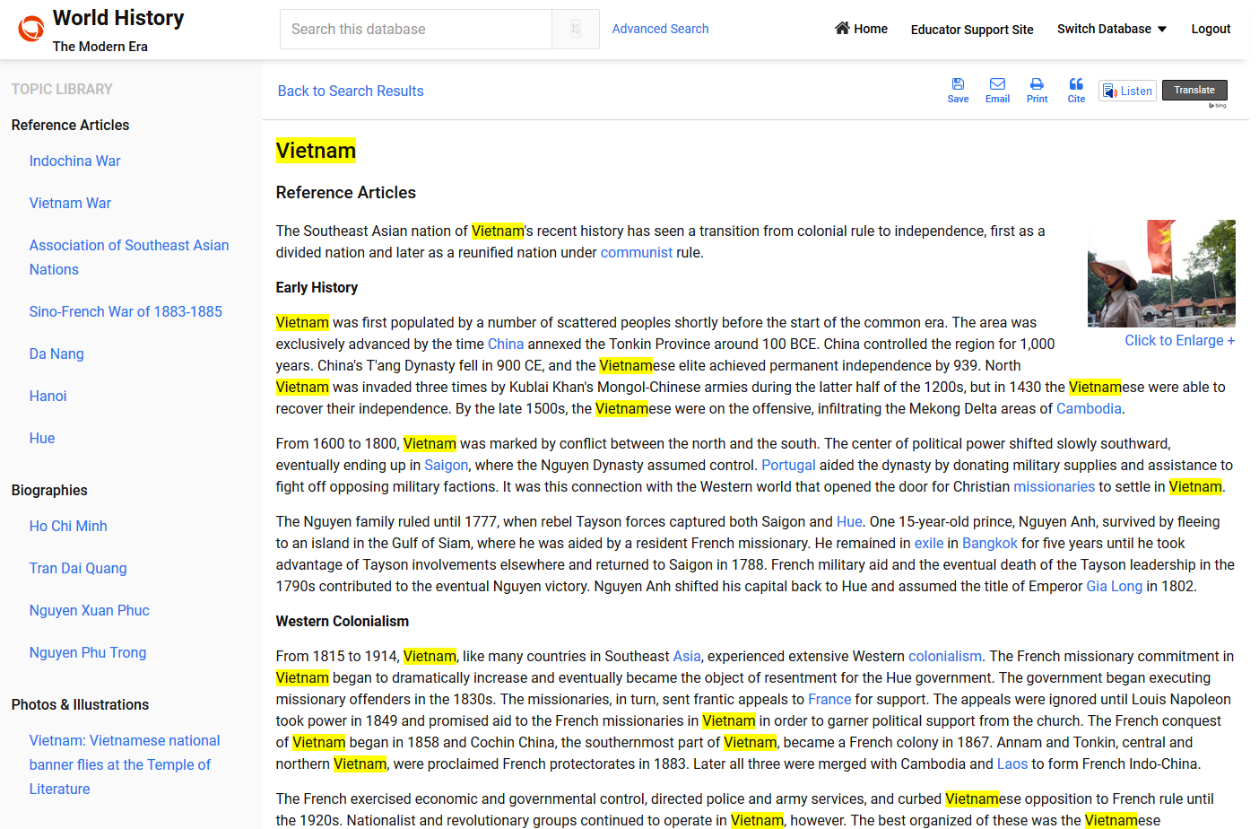Image resolution: width=1259 pixels, height=829 pixels.
Task: Go Back to Search Results
Action: point(351,91)
